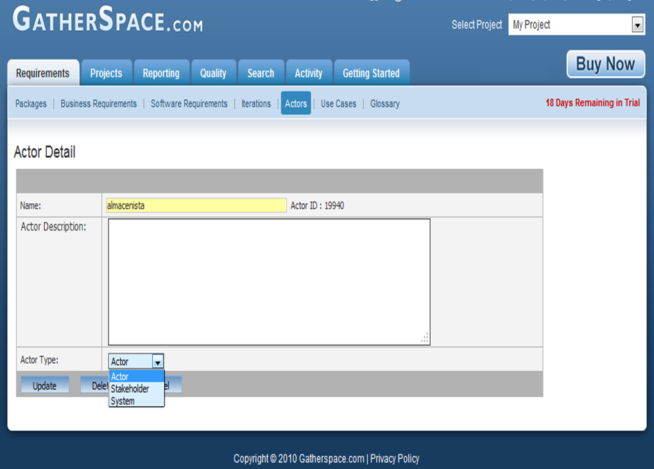Viewport: 654px width, 469px height.
Task: Choose Stakeholder from Actor Type list
Action: pos(130,389)
